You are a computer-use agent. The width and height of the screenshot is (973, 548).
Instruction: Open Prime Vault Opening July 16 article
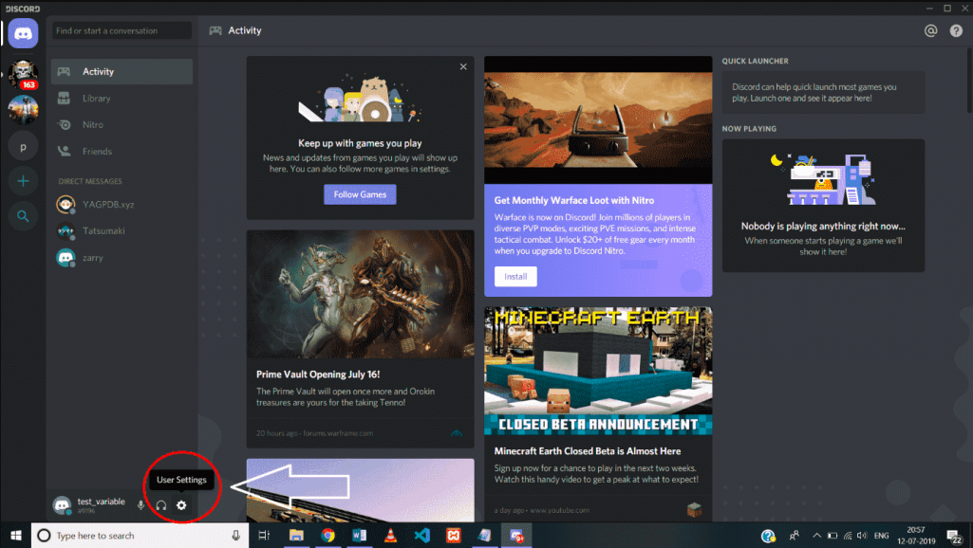[318, 374]
